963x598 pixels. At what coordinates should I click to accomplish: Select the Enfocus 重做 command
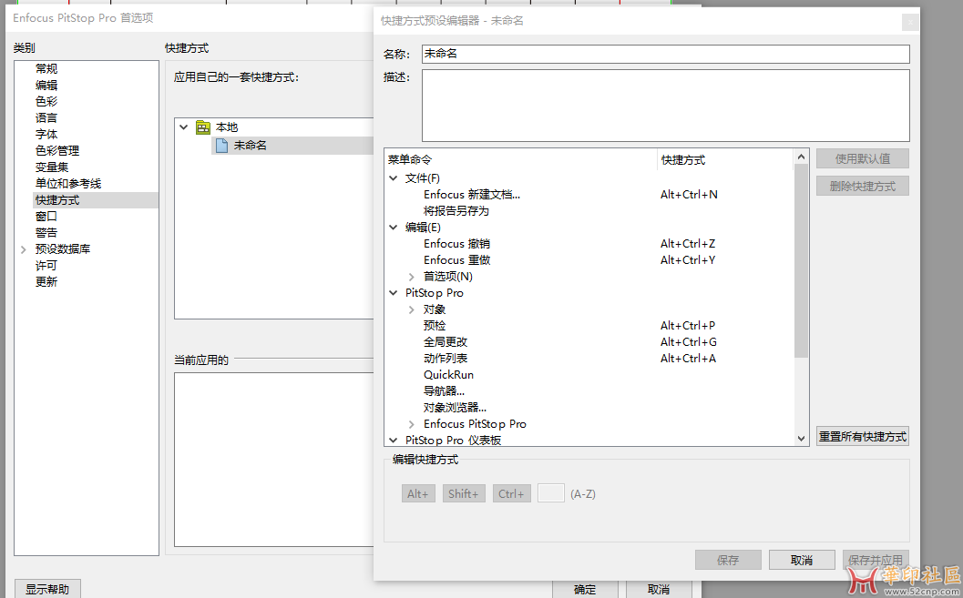457,260
